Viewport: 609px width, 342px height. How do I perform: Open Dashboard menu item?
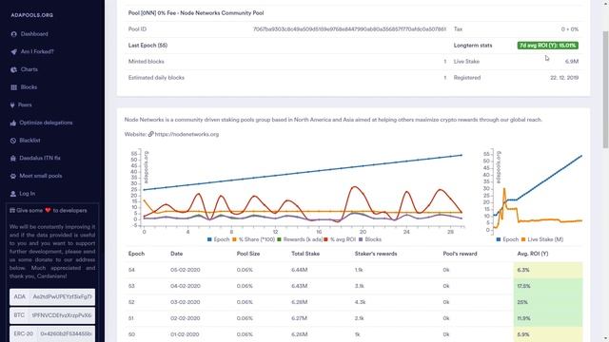point(34,34)
